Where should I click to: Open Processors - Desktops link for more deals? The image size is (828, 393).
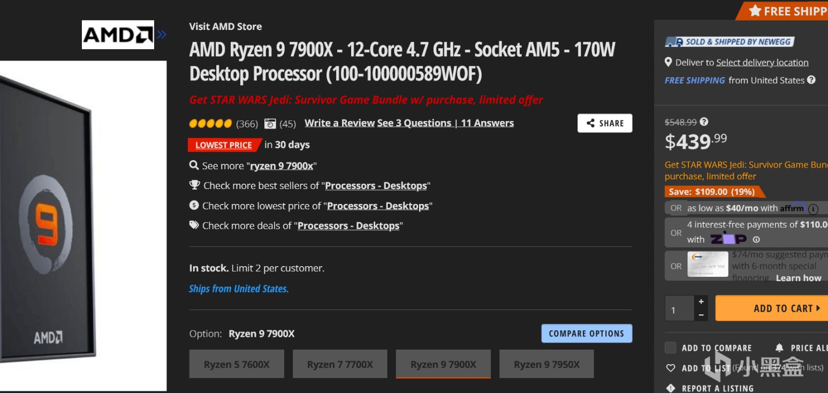point(348,226)
